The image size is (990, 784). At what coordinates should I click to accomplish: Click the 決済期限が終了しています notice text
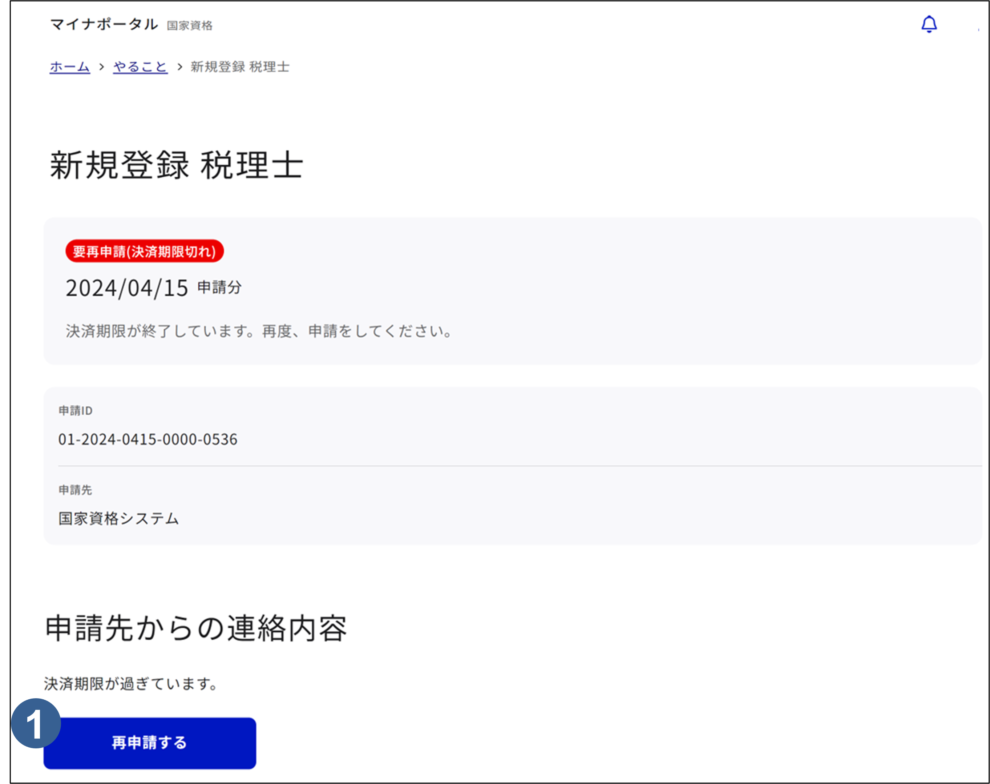pyautogui.click(x=259, y=331)
